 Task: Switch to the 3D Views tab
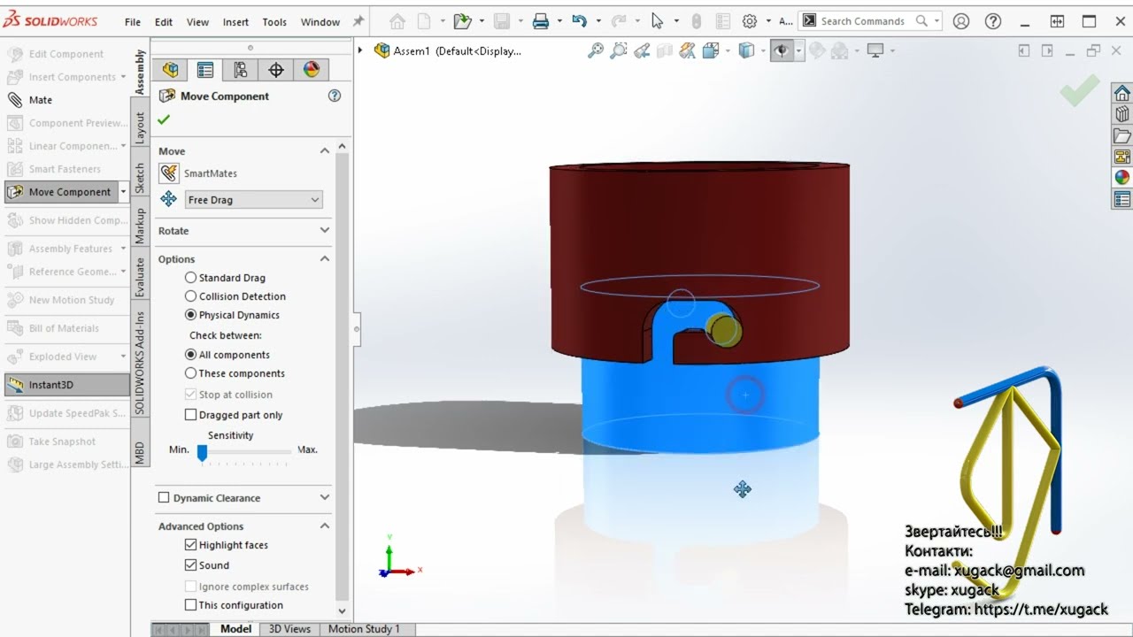[289, 629]
